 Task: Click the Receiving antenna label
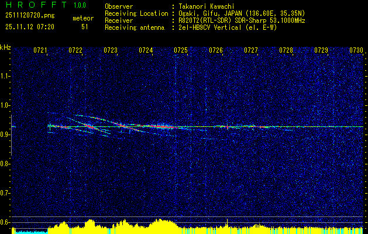coord(135,27)
